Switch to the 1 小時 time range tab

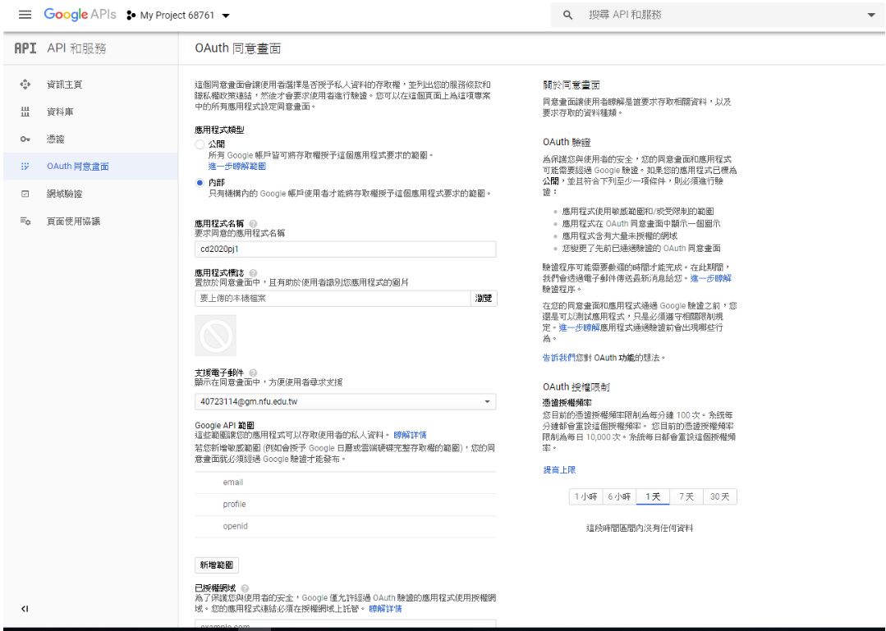coord(585,497)
